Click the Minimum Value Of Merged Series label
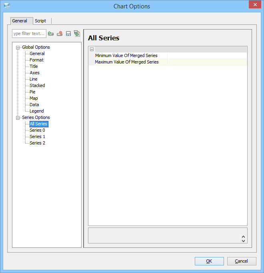Screen dimensions: 264x273 point(126,56)
